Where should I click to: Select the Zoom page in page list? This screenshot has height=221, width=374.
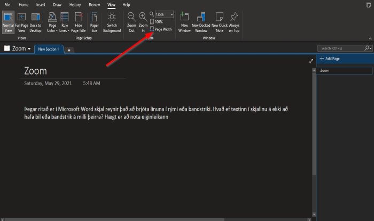click(345, 71)
